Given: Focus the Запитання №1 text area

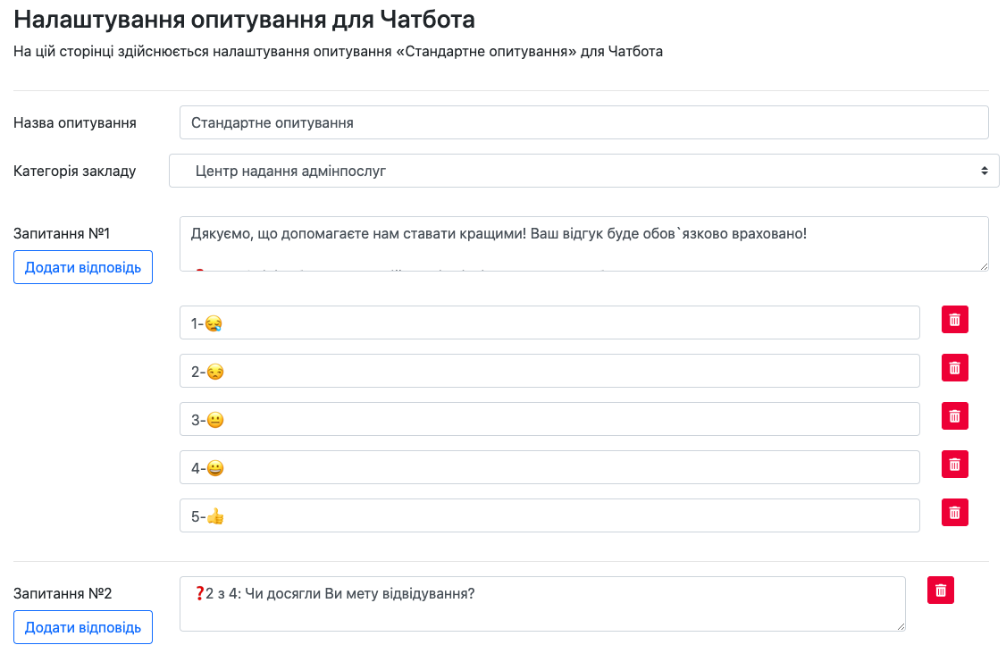Looking at the screenshot, I should click(x=583, y=243).
